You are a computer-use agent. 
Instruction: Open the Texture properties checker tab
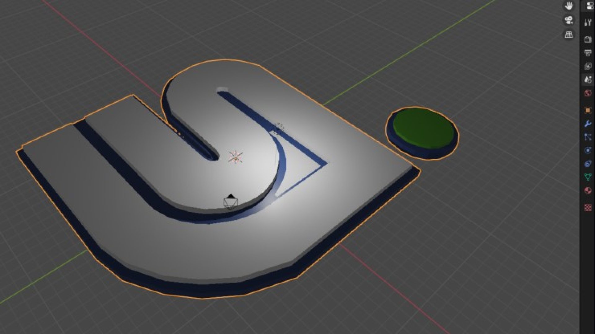tap(588, 208)
